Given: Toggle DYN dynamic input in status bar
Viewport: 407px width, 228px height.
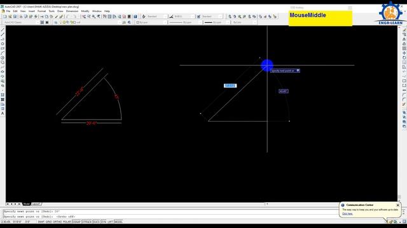Looking at the screenshot, I should tap(104, 222).
